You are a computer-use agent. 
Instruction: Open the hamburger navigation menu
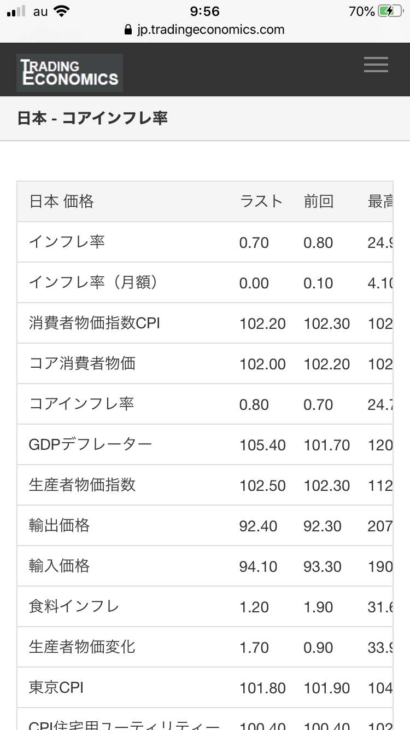(376, 66)
